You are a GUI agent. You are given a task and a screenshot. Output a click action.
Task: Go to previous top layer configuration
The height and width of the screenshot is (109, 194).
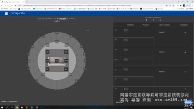pyautogui.click(x=146, y=20)
